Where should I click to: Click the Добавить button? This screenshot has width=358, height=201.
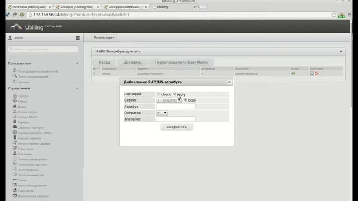[x=132, y=62]
